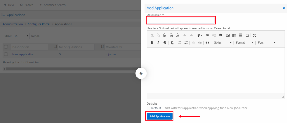Click the Applications list icon in header
Screen dimensions: 287x123
[3, 15]
